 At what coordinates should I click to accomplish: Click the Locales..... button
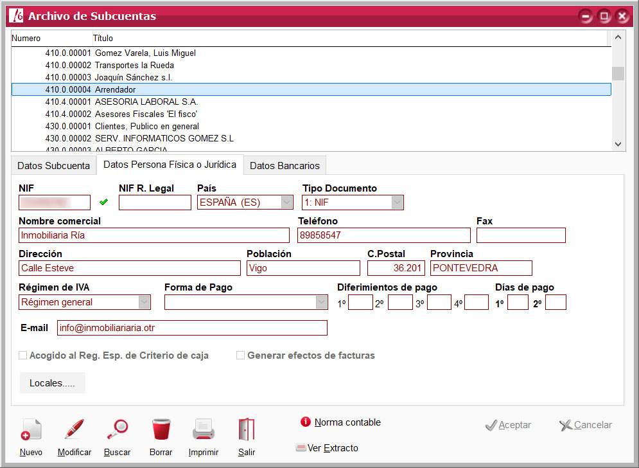(53, 382)
